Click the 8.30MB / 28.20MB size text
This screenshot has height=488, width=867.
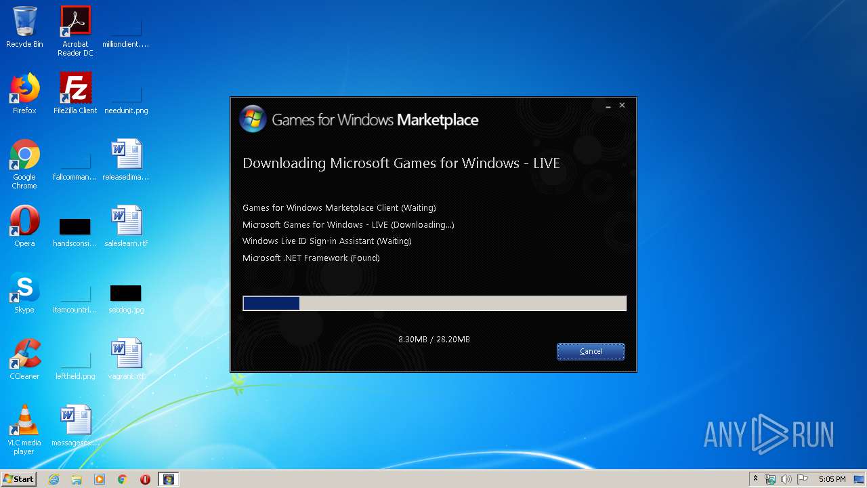434,340
